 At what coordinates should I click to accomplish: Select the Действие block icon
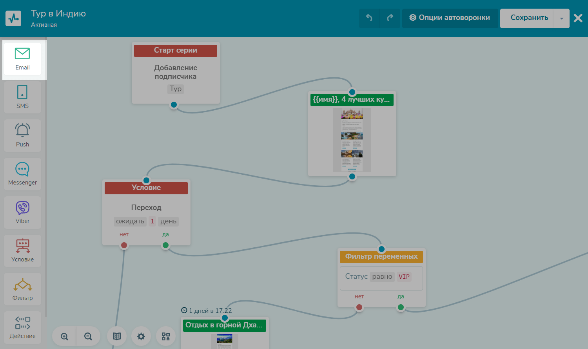tap(22, 327)
